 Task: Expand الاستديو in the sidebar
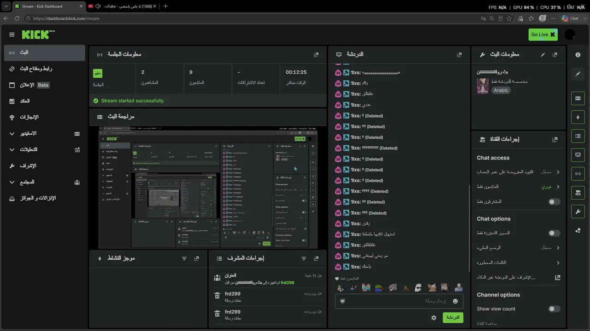[44, 133]
